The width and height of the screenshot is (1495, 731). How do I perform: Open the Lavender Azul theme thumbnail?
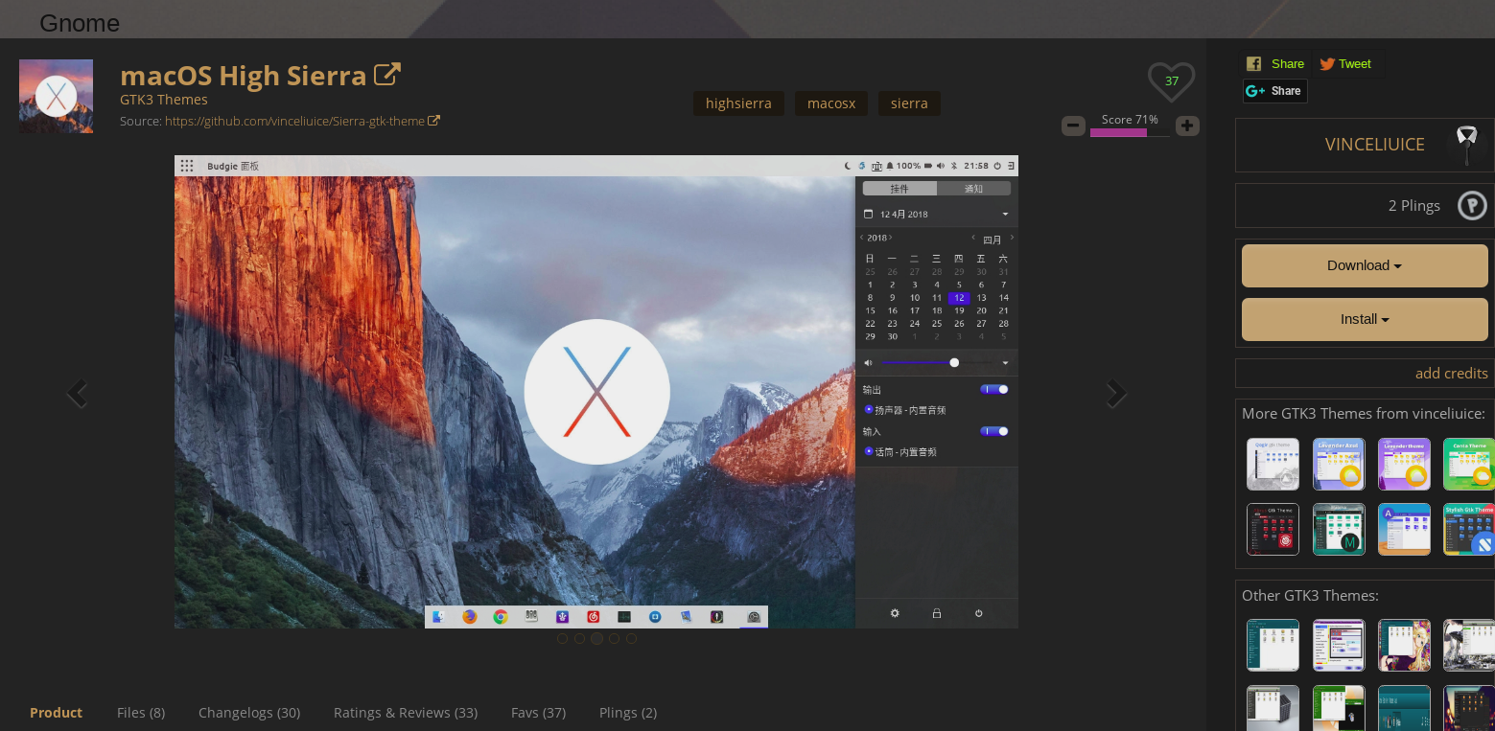(1338, 464)
